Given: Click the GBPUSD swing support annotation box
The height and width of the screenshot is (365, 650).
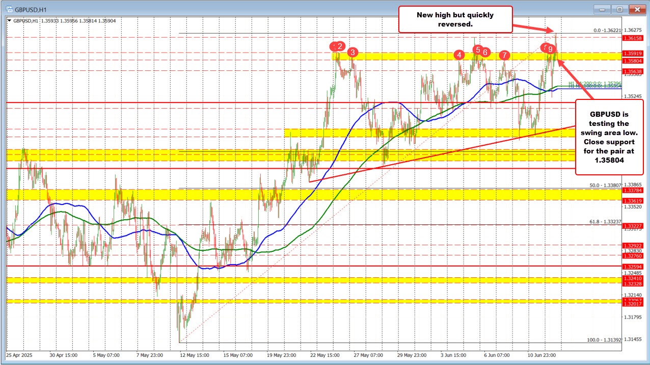Looking at the screenshot, I should 609,138.
